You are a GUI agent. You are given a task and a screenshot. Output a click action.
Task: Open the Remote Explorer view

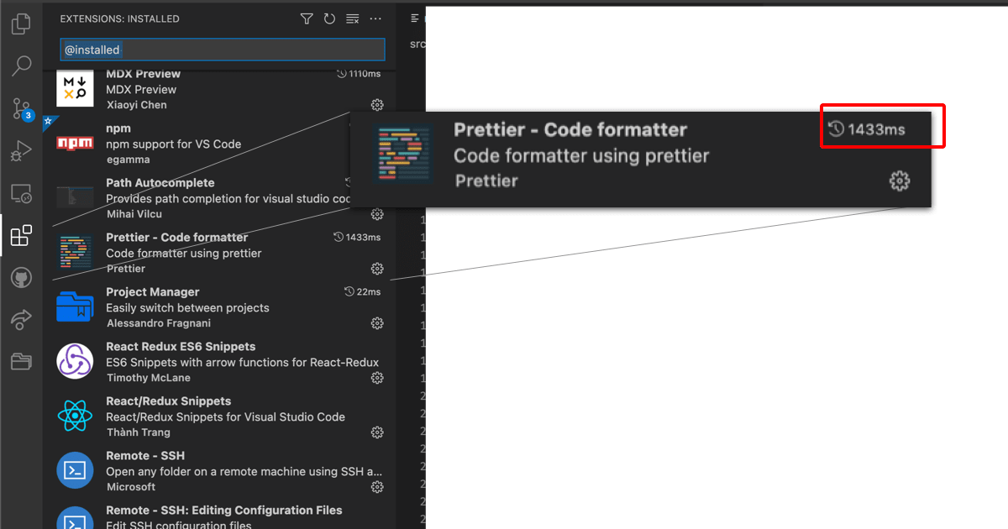point(22,194)
